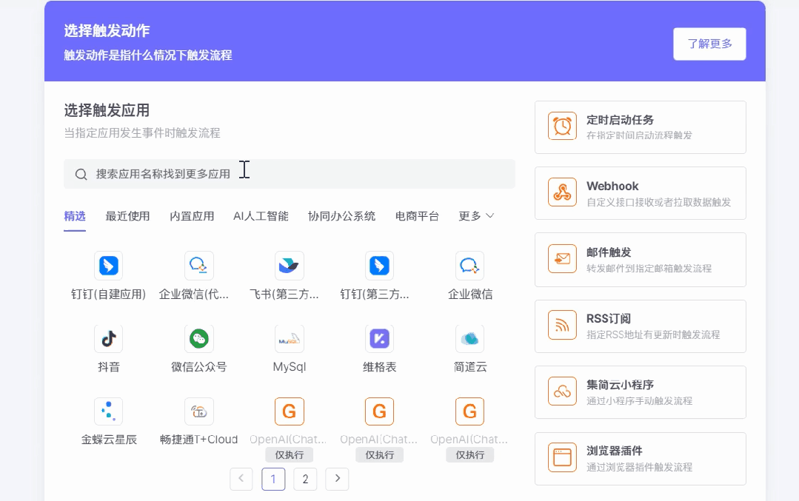Open the Webhook trigger card

[640, 193]
